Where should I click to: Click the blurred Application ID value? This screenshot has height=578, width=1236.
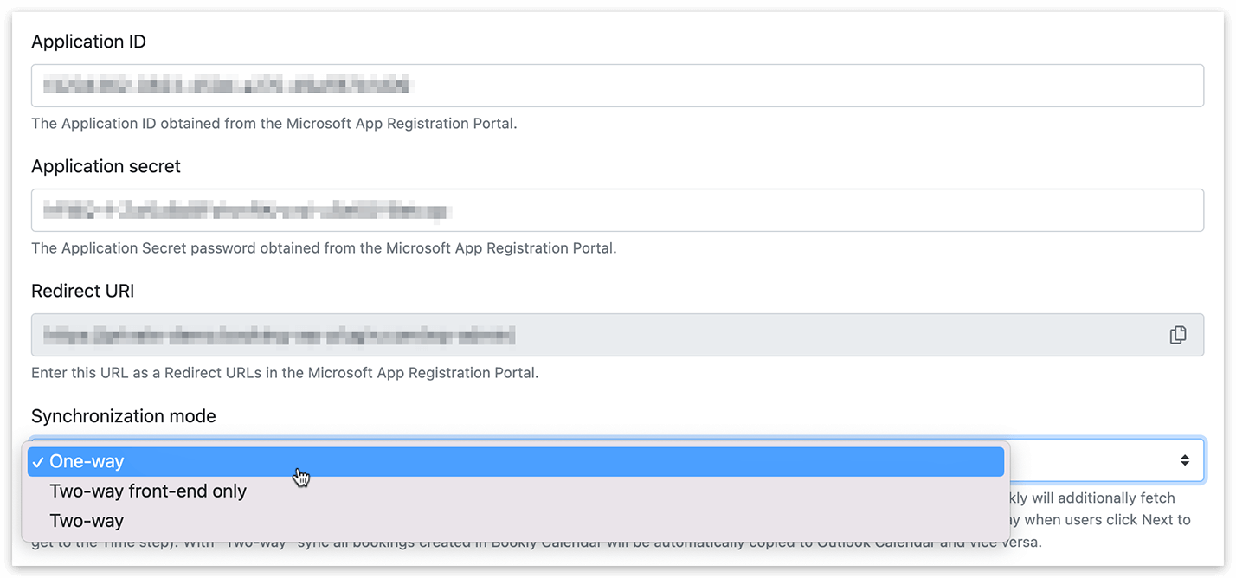[226, 86]
